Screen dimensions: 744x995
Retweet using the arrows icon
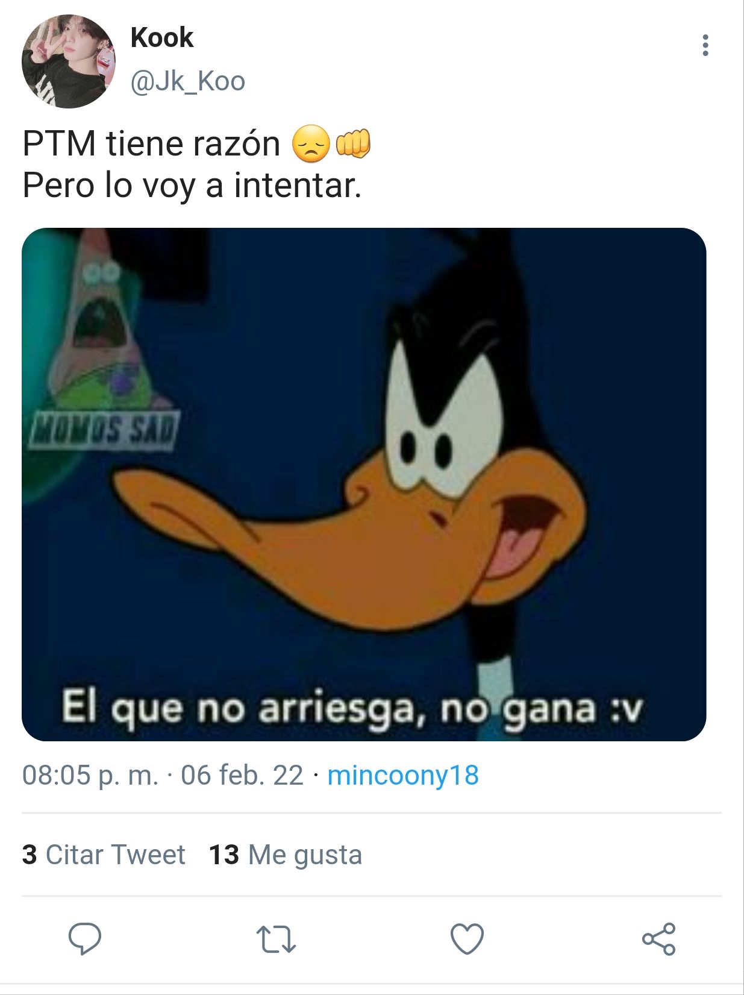click(276, 940)
